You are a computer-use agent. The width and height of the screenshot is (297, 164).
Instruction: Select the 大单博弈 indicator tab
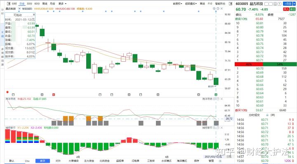tap(73, 161)
